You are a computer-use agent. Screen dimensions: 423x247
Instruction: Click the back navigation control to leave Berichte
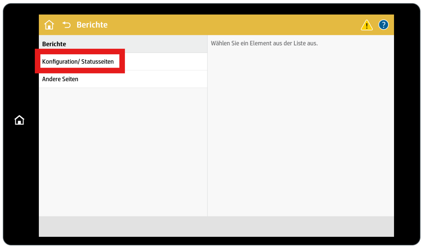66,25
